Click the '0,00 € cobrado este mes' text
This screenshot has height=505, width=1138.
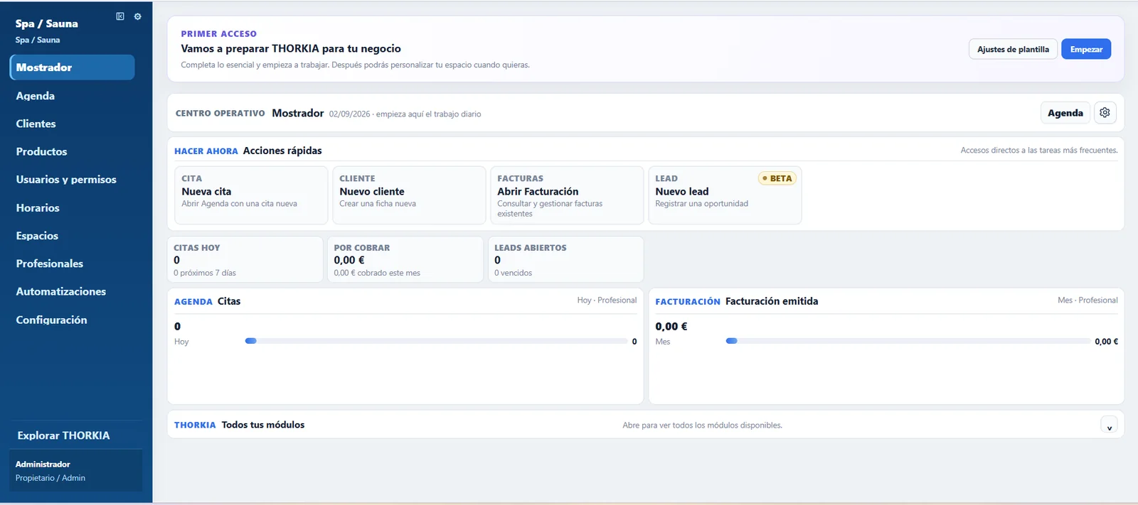377,273
